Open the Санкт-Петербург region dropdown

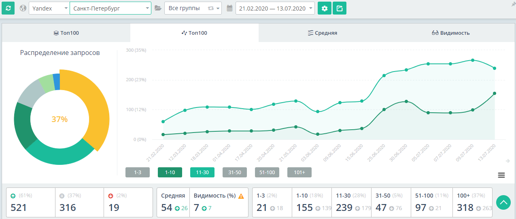pos(110,8)
